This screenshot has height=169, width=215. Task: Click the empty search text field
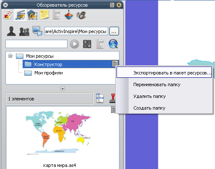pyautogui.click(x=36, y=44)
